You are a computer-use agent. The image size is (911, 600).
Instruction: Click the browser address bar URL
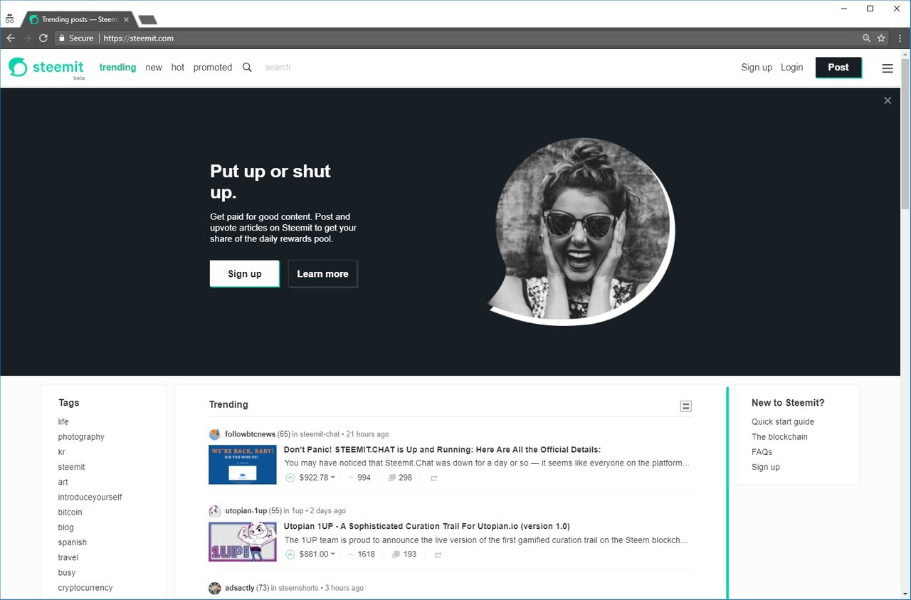pyautogui.click(x=138, y=38)
